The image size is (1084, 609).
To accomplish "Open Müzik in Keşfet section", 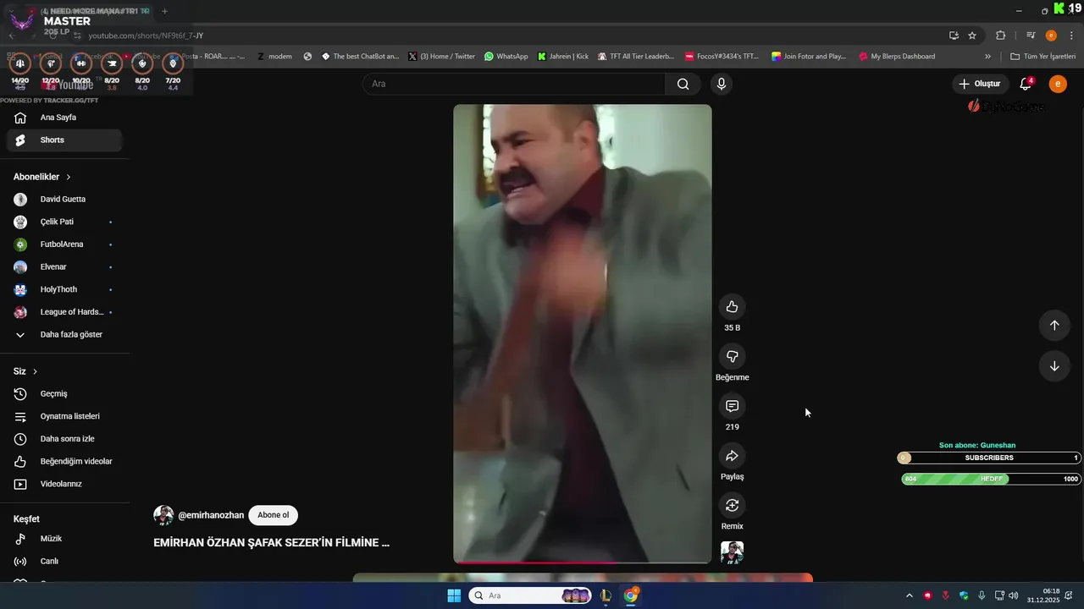I will [x=64, y=539].
